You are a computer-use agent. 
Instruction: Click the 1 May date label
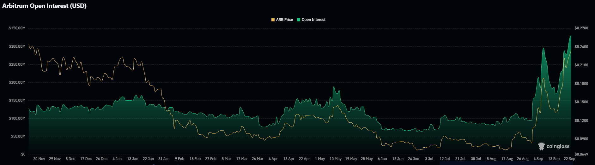coord(320,159)
